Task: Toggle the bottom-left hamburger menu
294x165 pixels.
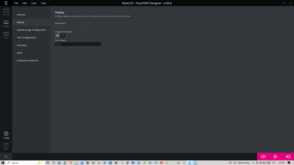Action: pos(6,156)
